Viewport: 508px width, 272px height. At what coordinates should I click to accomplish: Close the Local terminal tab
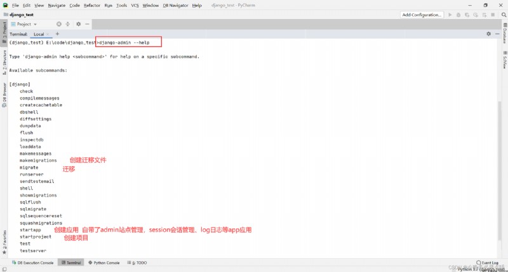point(48,34)
